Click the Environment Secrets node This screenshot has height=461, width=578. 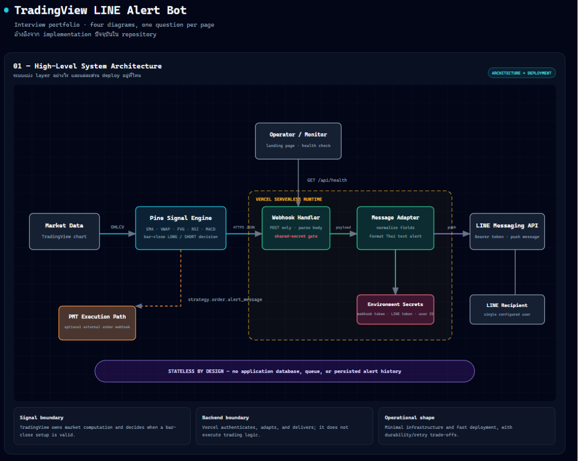pyautogui.click(x=395, y=309)
